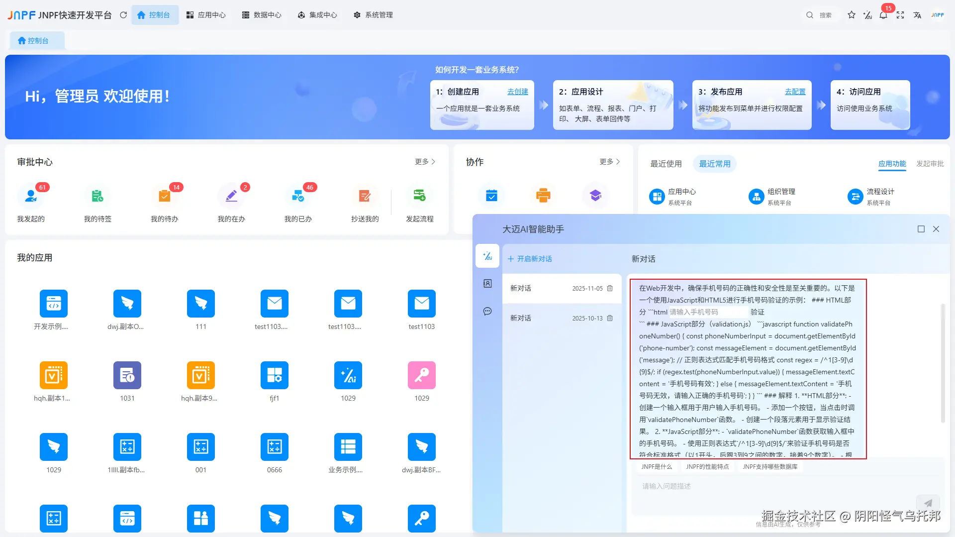Click the 去创建 link for creating an application

tap(517, 92)
